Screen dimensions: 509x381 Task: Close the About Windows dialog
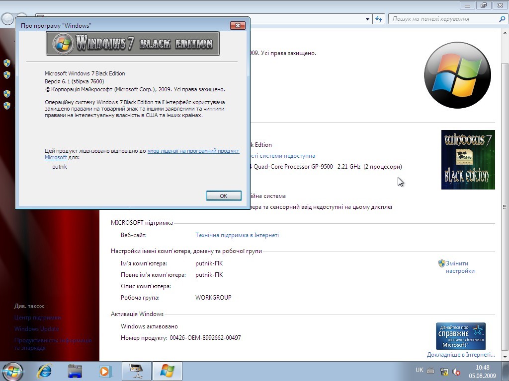[x=238, y=26]
